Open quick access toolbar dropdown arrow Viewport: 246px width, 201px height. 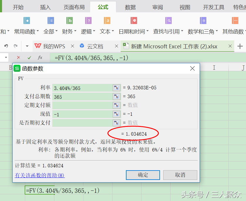point(27,46)
